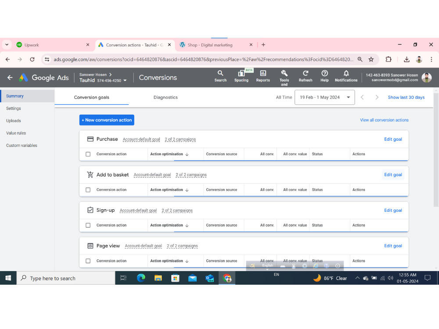The height and width of the screenshot is (329, 439).
Task: Show hidden system tray icons
Action: point(357,278)
